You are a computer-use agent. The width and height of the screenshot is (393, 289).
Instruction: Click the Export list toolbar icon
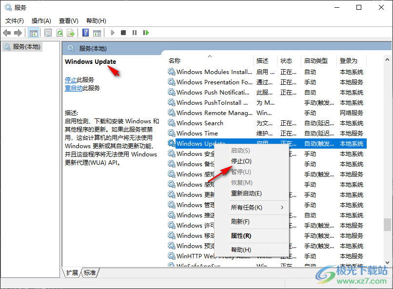(x=71, y=33)
